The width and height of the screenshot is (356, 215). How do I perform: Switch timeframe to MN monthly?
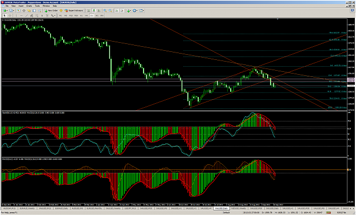tap(102, 15)
